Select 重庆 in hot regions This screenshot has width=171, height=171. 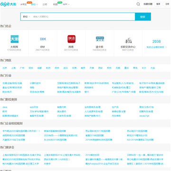click(126, 68)
